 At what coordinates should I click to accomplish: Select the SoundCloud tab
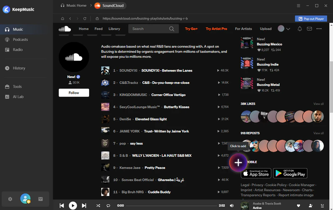[110, 5]
